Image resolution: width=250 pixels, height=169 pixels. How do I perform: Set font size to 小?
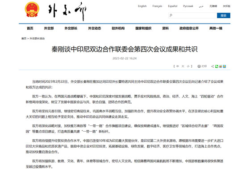coord(188,66)
